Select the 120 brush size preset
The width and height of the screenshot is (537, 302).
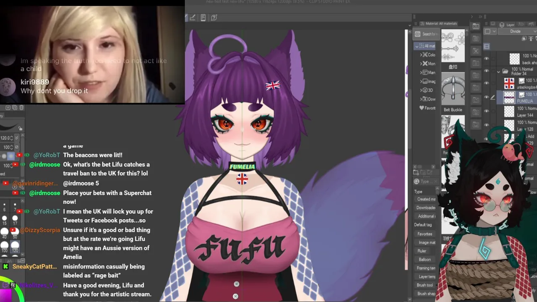(x=15, y=246)
